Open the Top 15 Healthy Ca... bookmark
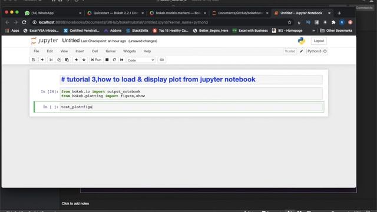 pos(170,31)
